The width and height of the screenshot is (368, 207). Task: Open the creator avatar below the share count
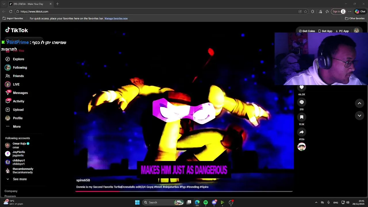[x=302, y=147]
